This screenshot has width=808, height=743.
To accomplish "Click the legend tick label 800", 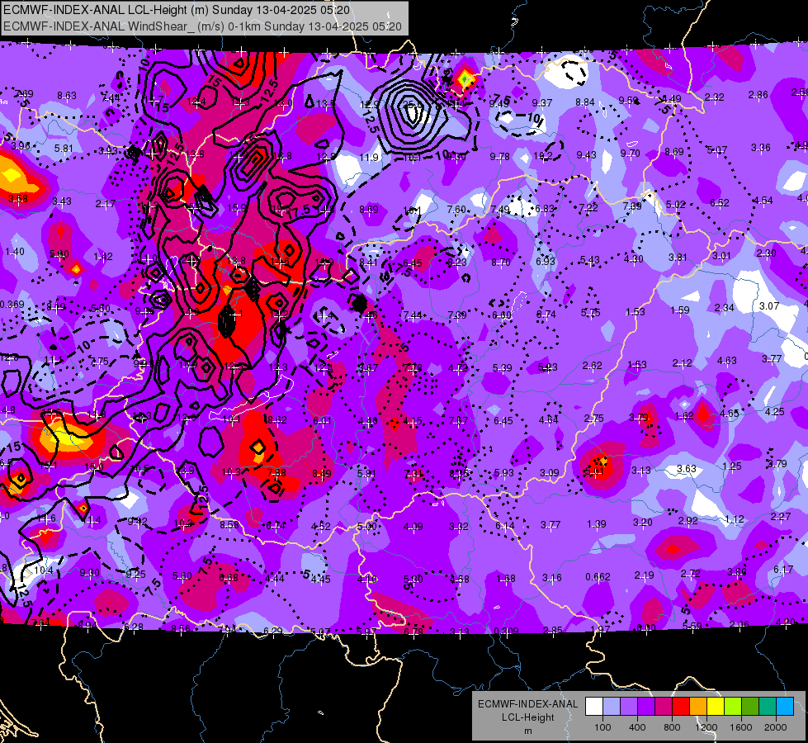I will point(672,727).
